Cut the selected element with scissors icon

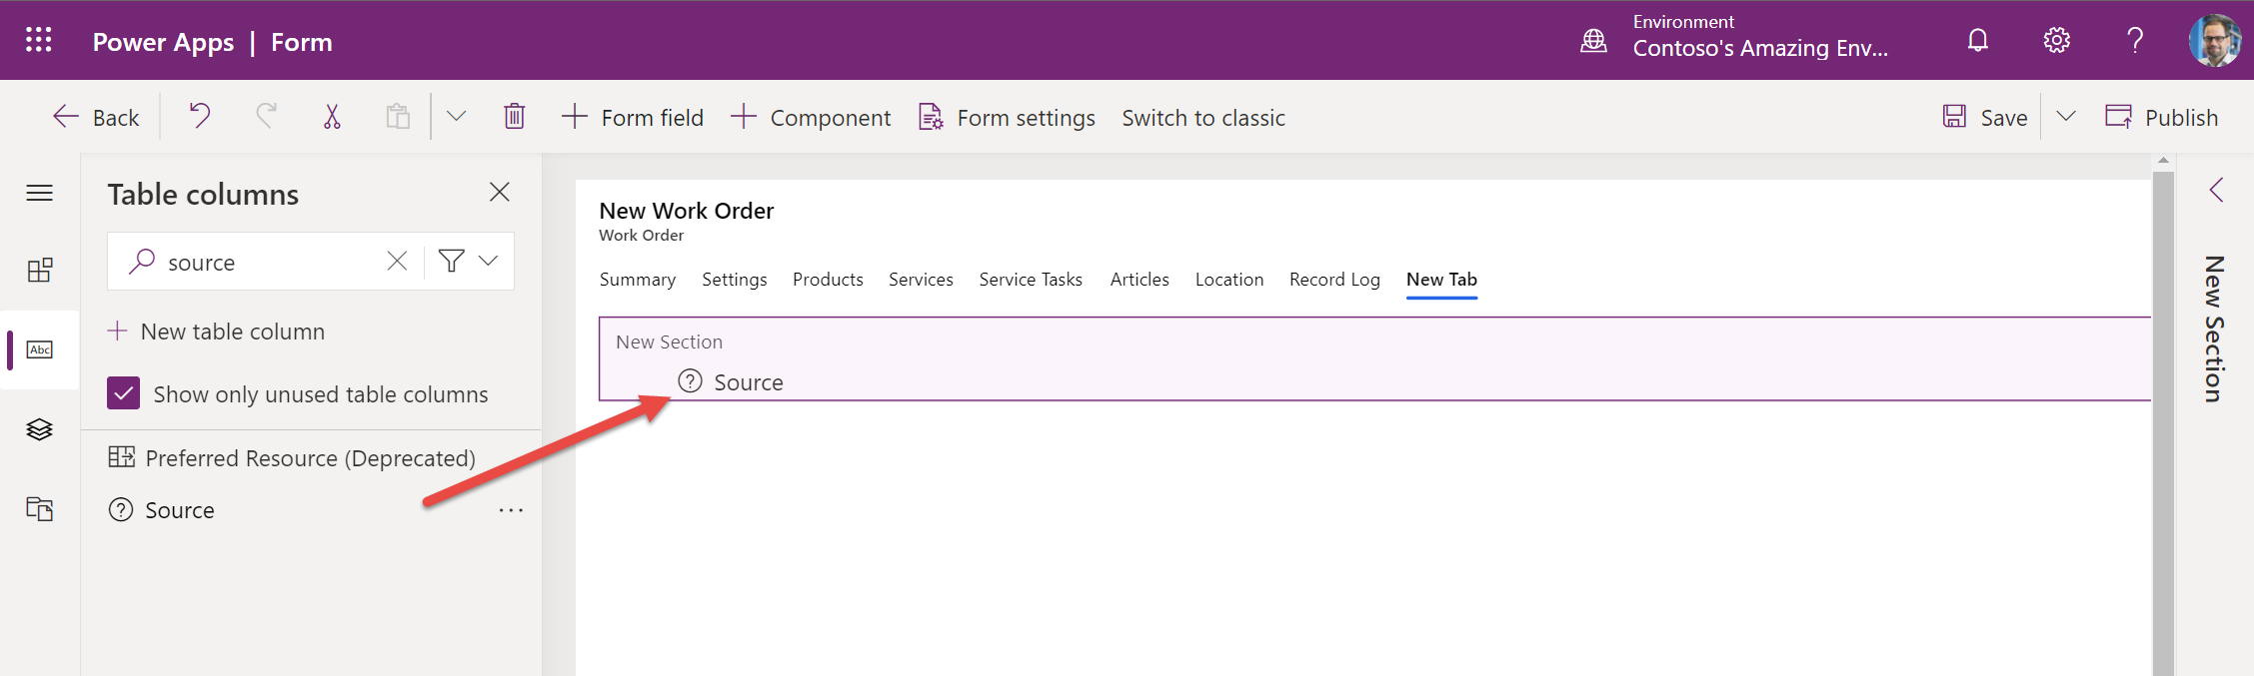332,117
